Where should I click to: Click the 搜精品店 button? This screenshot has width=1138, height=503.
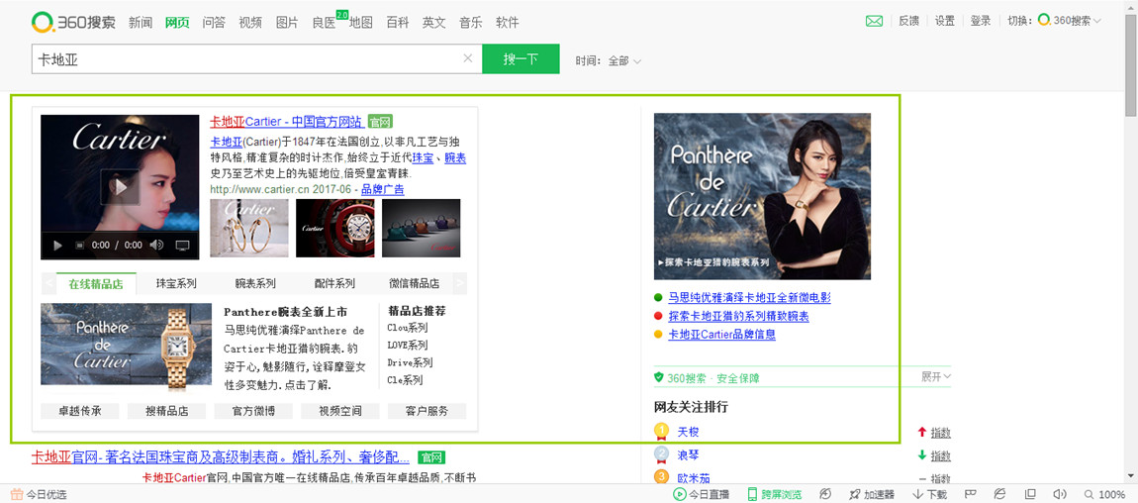point(167,411)
